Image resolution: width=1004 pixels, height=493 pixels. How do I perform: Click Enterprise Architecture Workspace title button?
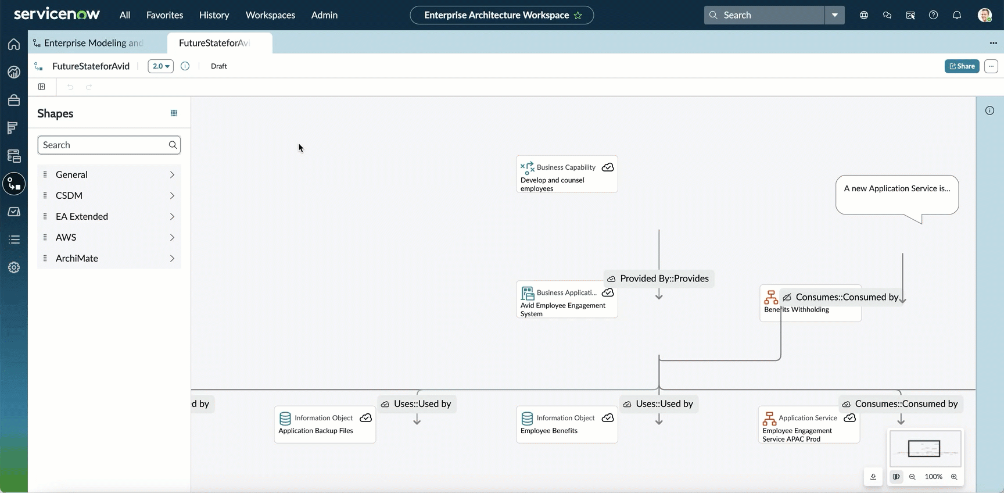click(502, 15)
